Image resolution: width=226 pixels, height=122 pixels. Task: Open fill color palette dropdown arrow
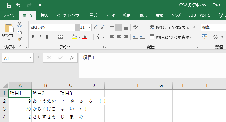79,37
